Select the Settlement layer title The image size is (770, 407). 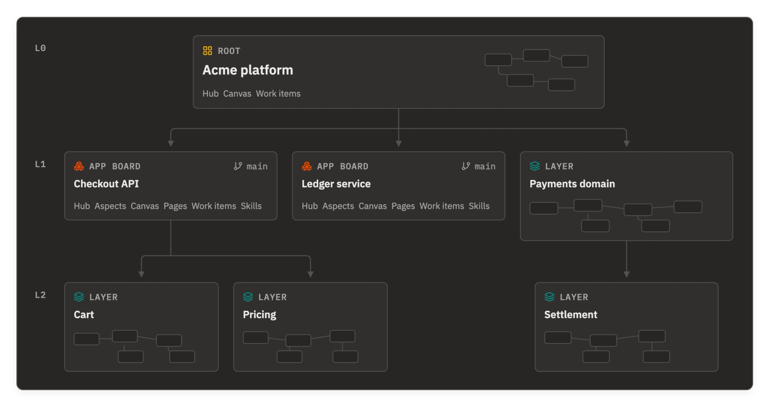point(571,315)
